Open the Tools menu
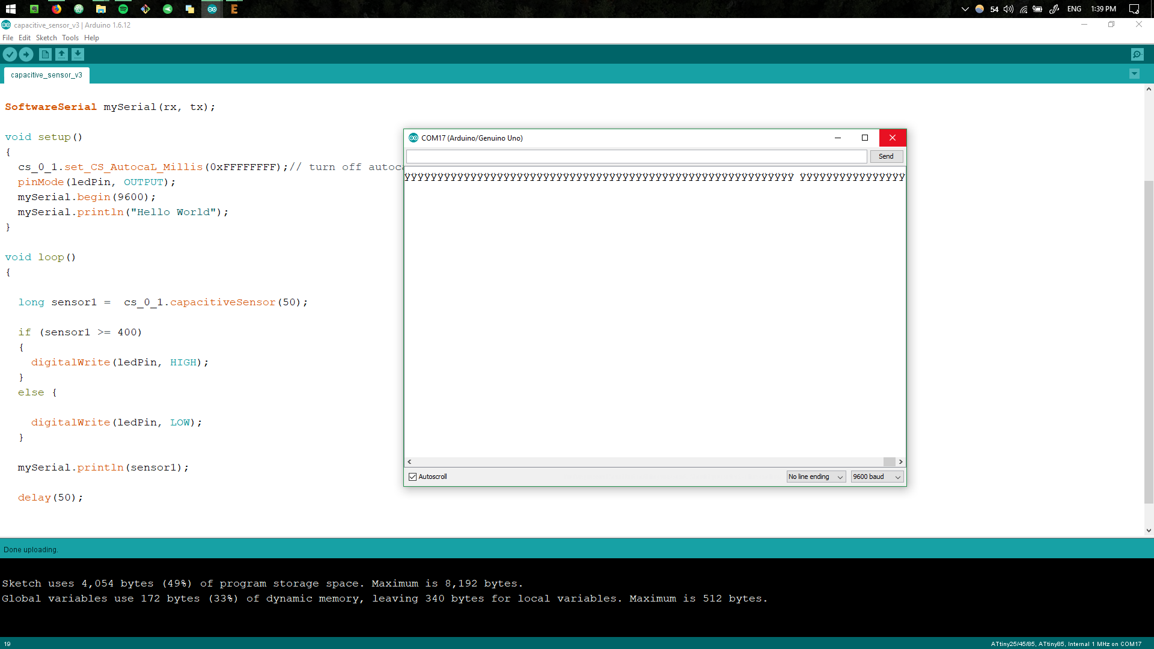The image size is (1154, 649). click(70, 38)
